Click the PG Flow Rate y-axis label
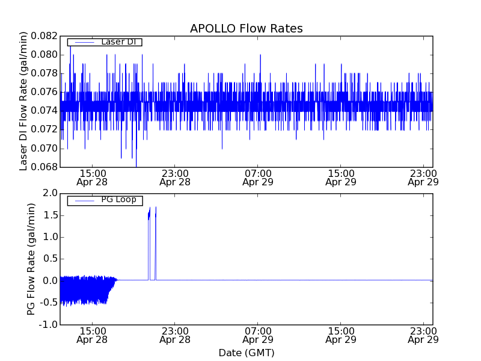The height and width of the screenshot is (361, 481). tap(31, 259)
